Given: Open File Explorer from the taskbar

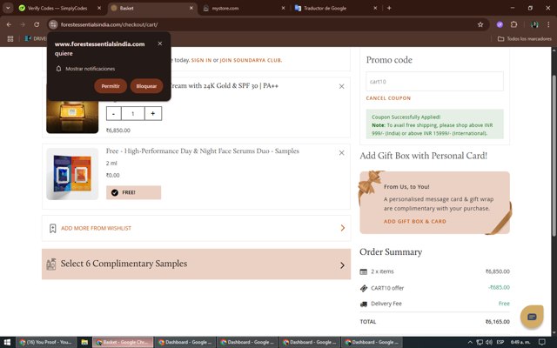Looking at the screenshot, I should [84, 342].
